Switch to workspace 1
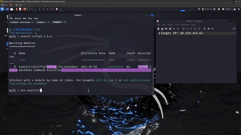This screenshot has width=241, height=135. (35, 9)
